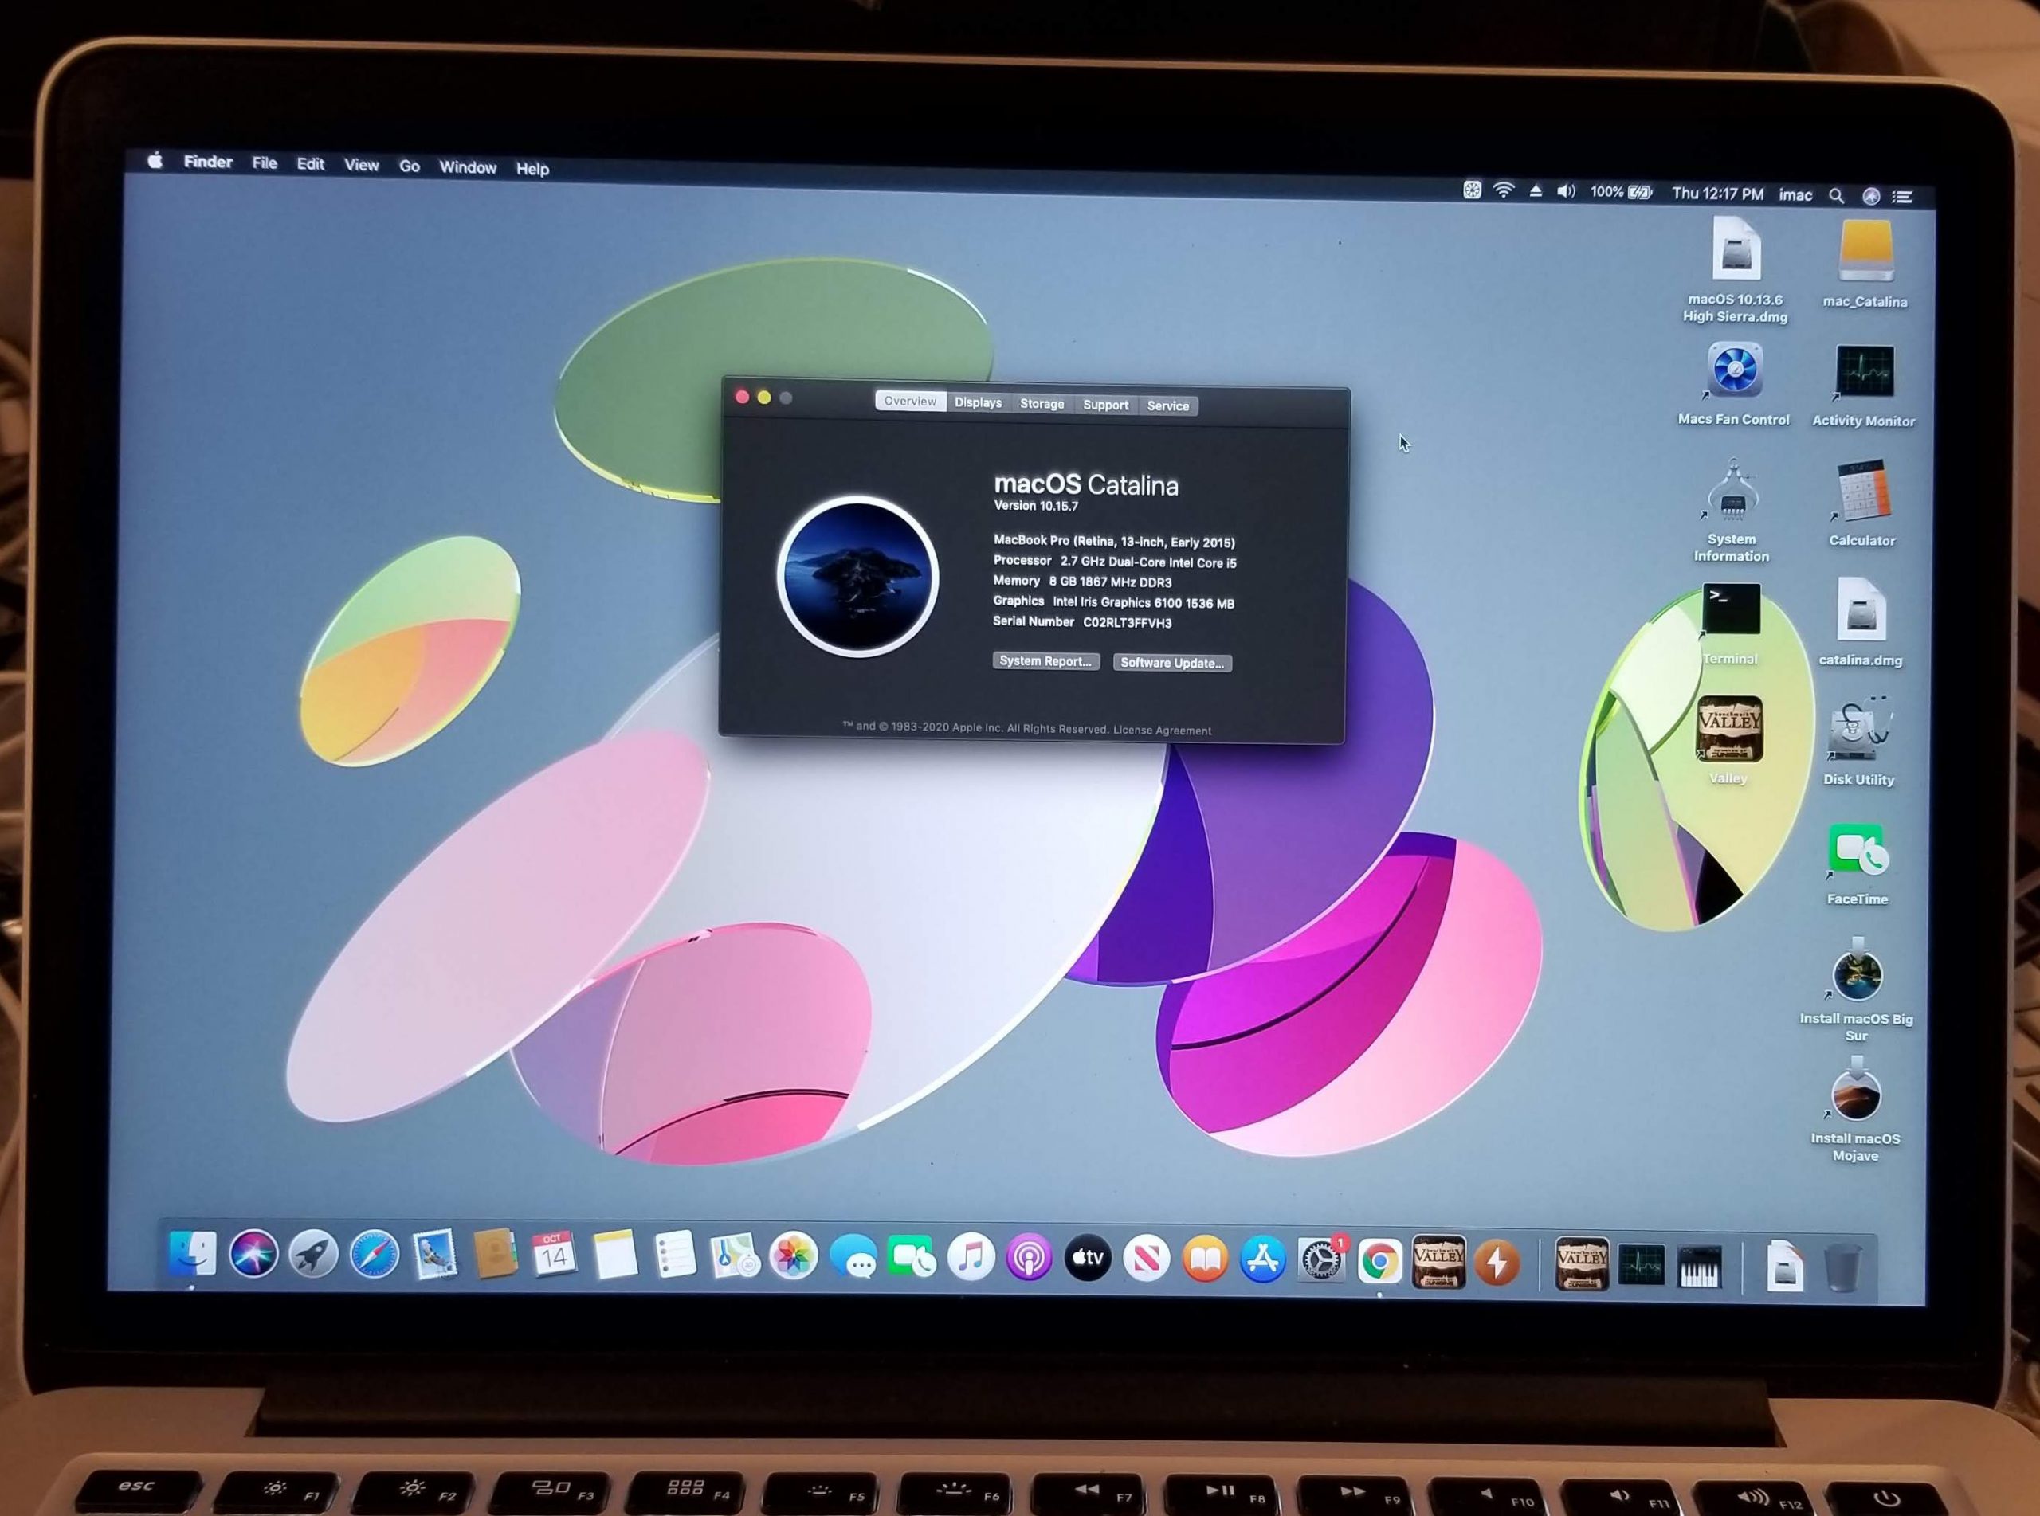The height and width of the screenshot is (1516, 2040).
Task: Open Spotlight search magnifier in menu bar
Action: point(1836,195)
